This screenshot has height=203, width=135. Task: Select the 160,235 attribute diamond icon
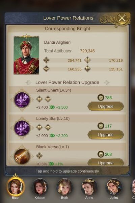(46, 69)
